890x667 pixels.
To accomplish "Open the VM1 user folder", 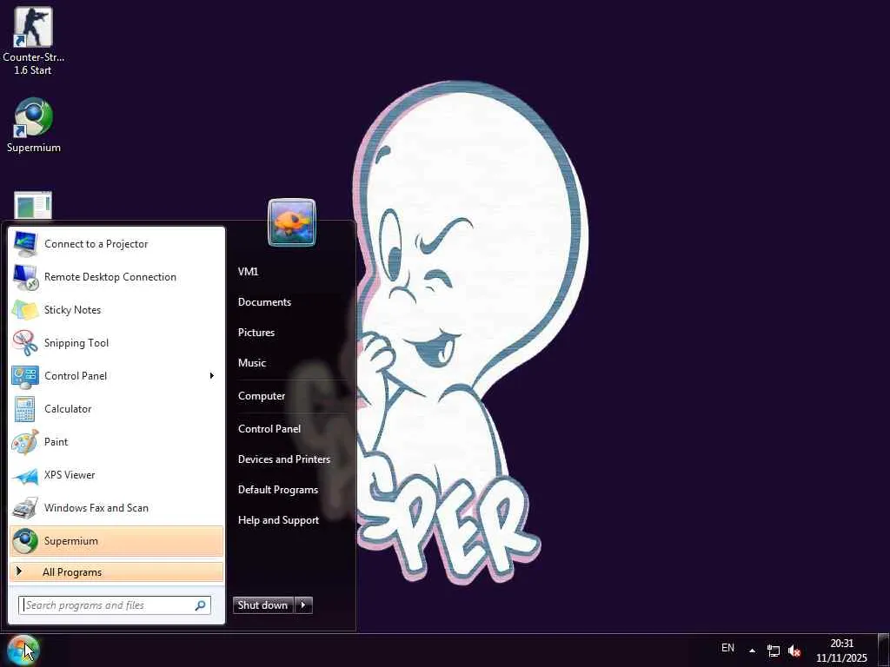I will pos(248,272).
